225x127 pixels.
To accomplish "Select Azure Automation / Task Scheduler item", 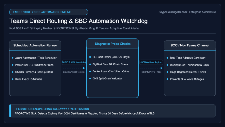I will (x=36, y=58).
